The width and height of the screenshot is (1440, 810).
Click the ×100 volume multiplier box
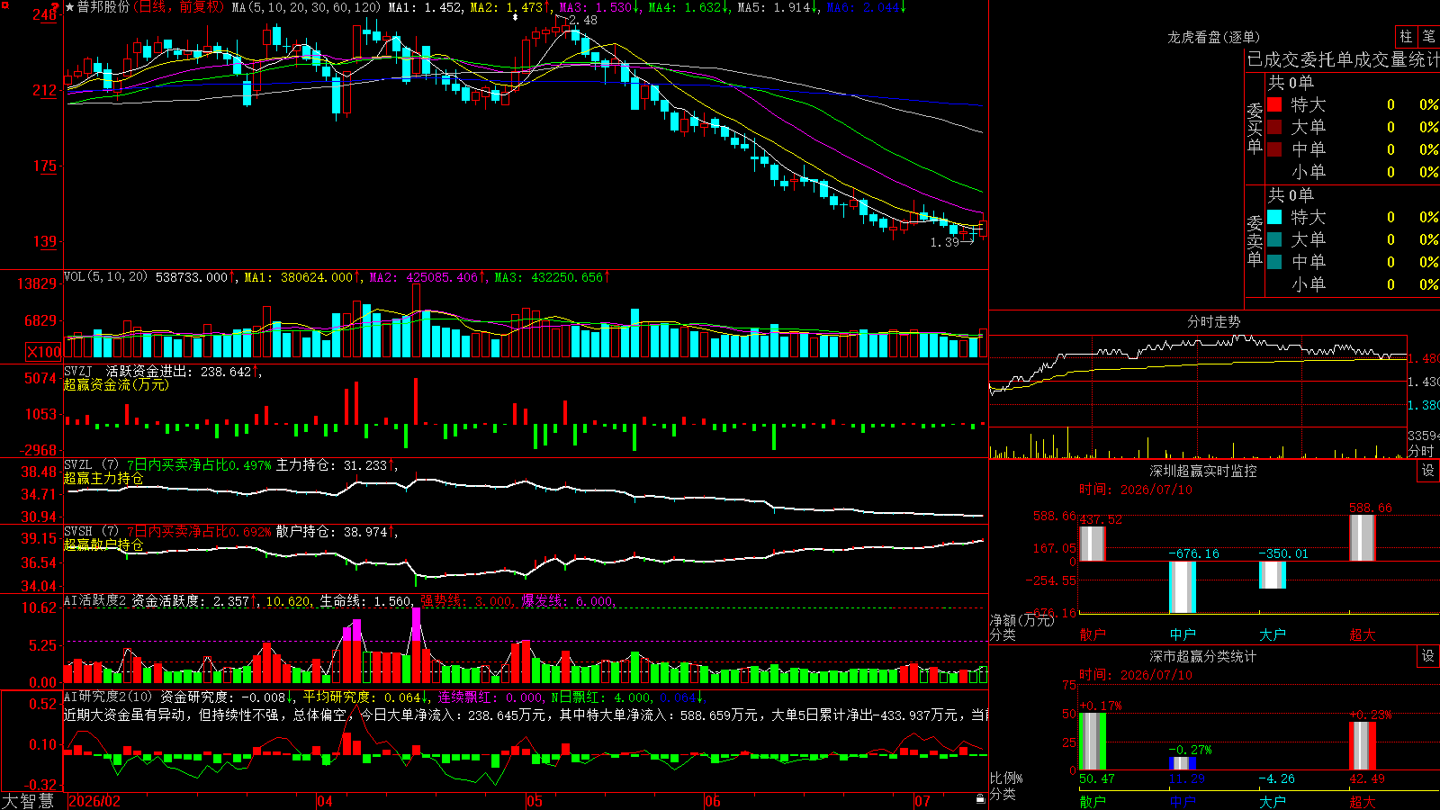[43, 352]
